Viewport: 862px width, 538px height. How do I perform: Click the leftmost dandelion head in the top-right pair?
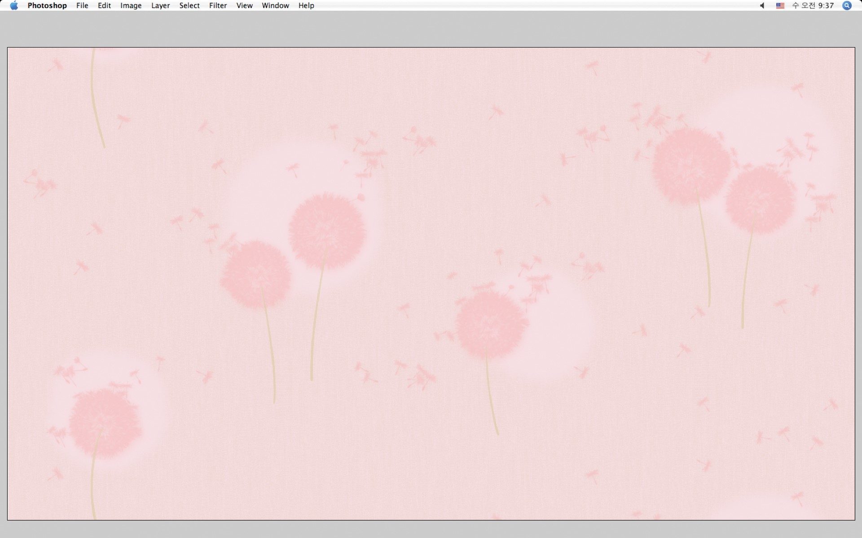tap(690, 166)
